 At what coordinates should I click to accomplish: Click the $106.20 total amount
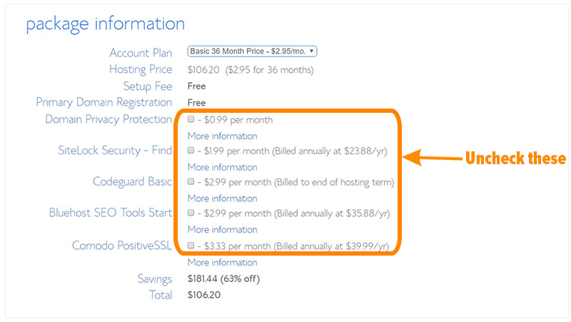(x=204, y=295)
